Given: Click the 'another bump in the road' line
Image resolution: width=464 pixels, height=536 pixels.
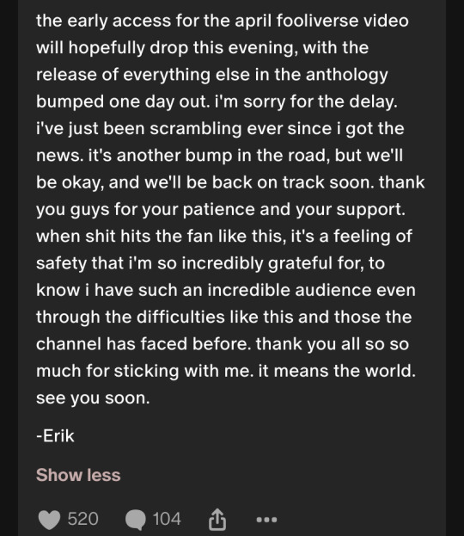Looking at the screenshot, I should point(219,156).
